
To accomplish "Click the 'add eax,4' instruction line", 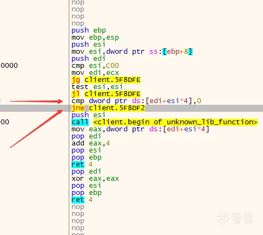I will point(90,143).
